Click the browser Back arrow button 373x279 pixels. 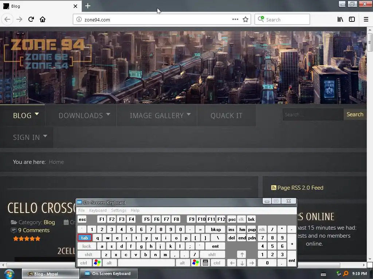(x=7, y=20)
